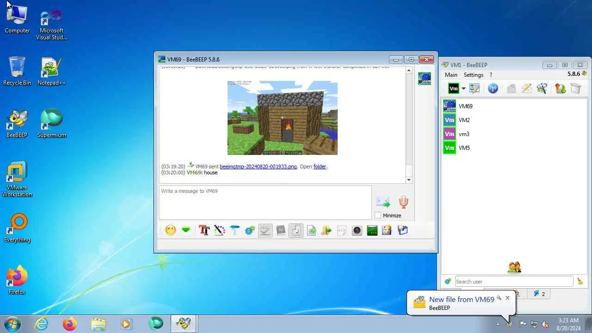Open the Notepad++ desktop shortcut
The height and width of the screenshot is (333, 592).
click(x=51, y=72)
